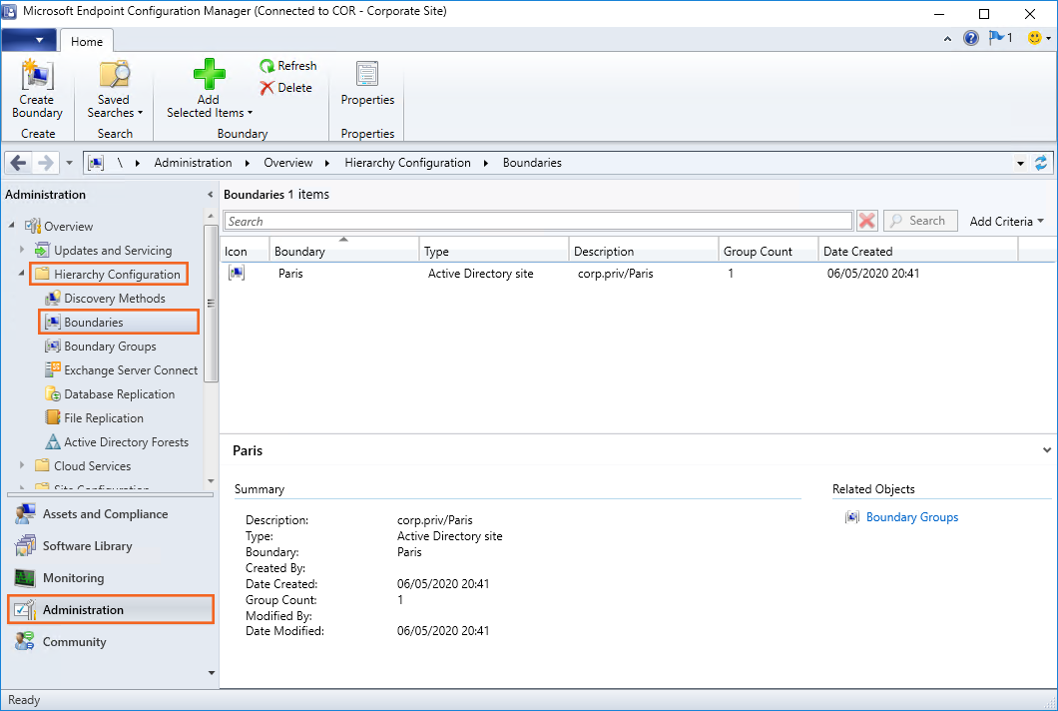Image resolution: width=1058 pixels, height=711 pixels.
Task: Click the notification flag icon
Action: pyautogui.click(x=997, y=39)
